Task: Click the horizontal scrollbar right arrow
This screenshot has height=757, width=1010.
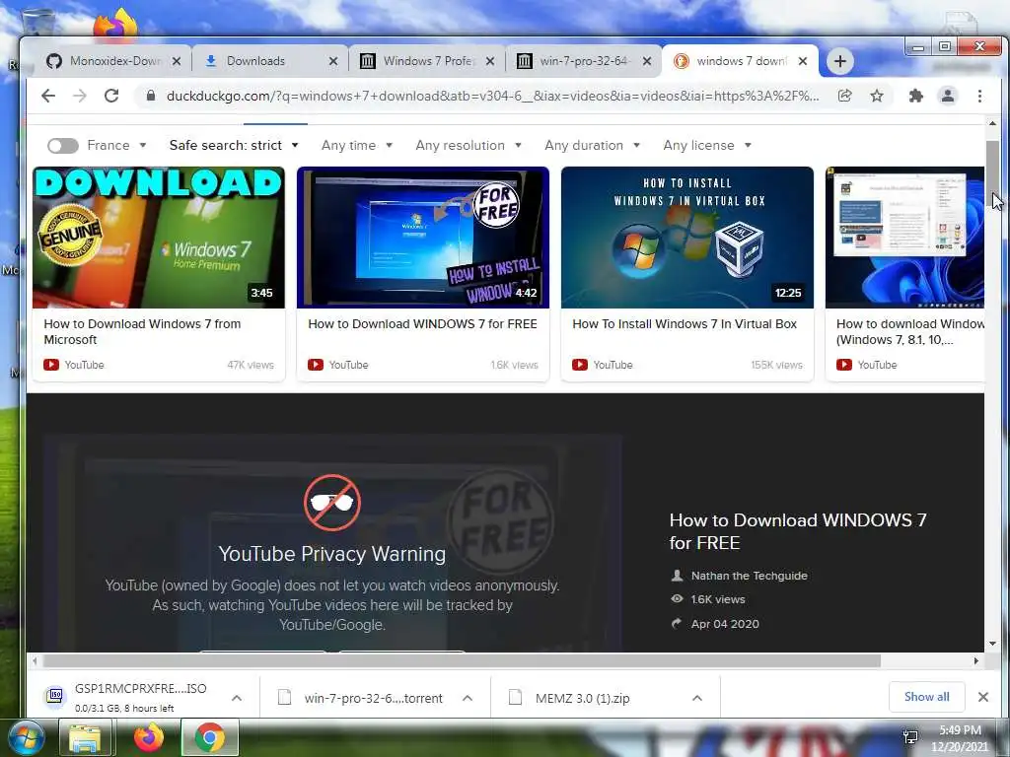Action: coord(975,661)
